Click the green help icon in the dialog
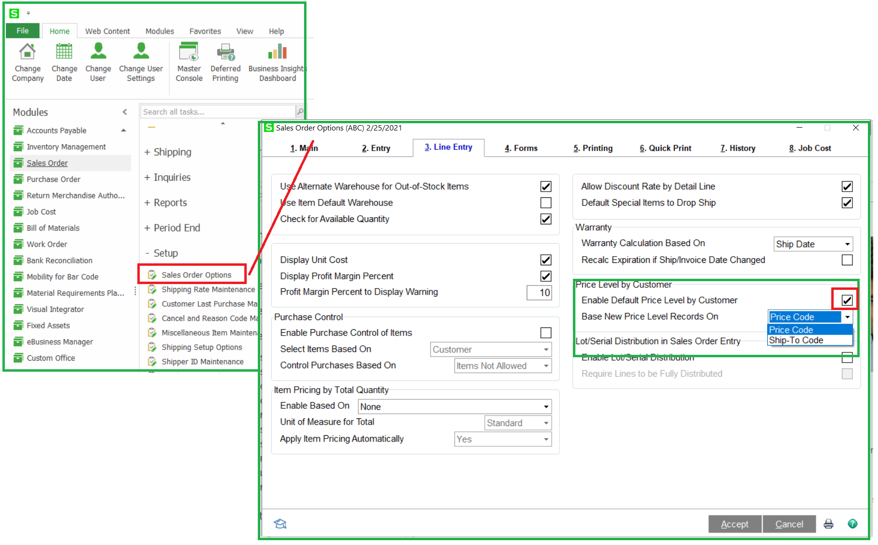This screenshot has height=545, width=878. point(852,524)
